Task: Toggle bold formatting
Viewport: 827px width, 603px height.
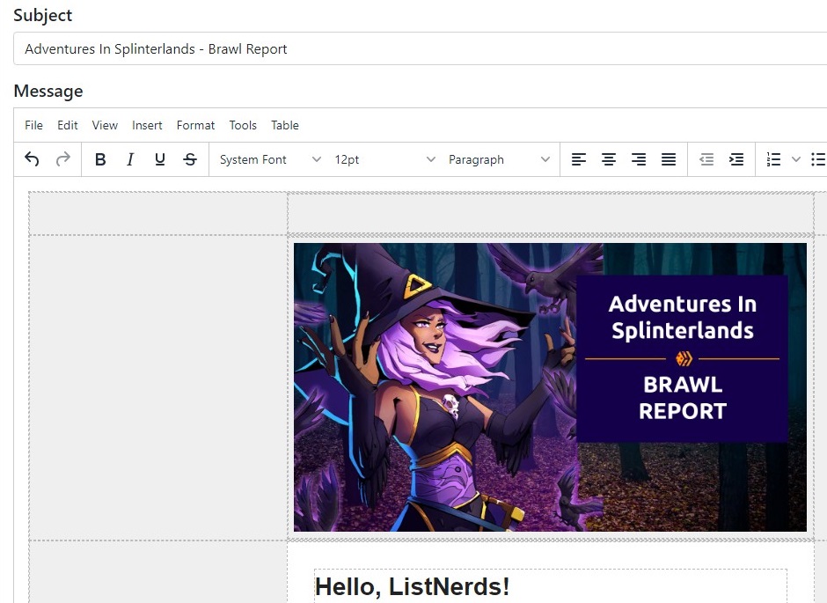Action: tap(100, 159)
